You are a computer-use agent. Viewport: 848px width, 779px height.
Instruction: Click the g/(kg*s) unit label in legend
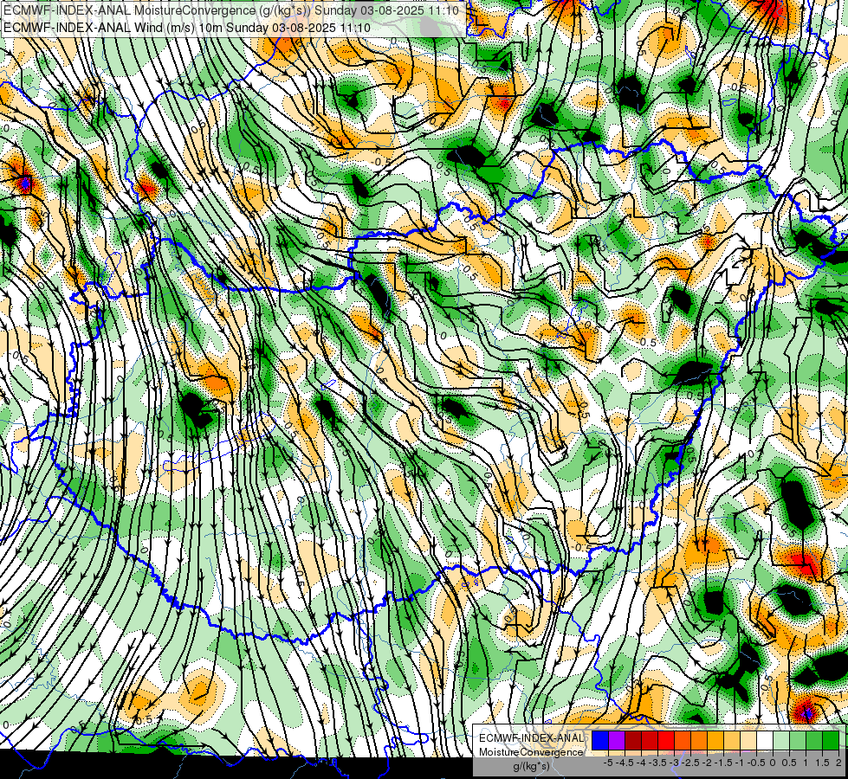pos(531,767)
